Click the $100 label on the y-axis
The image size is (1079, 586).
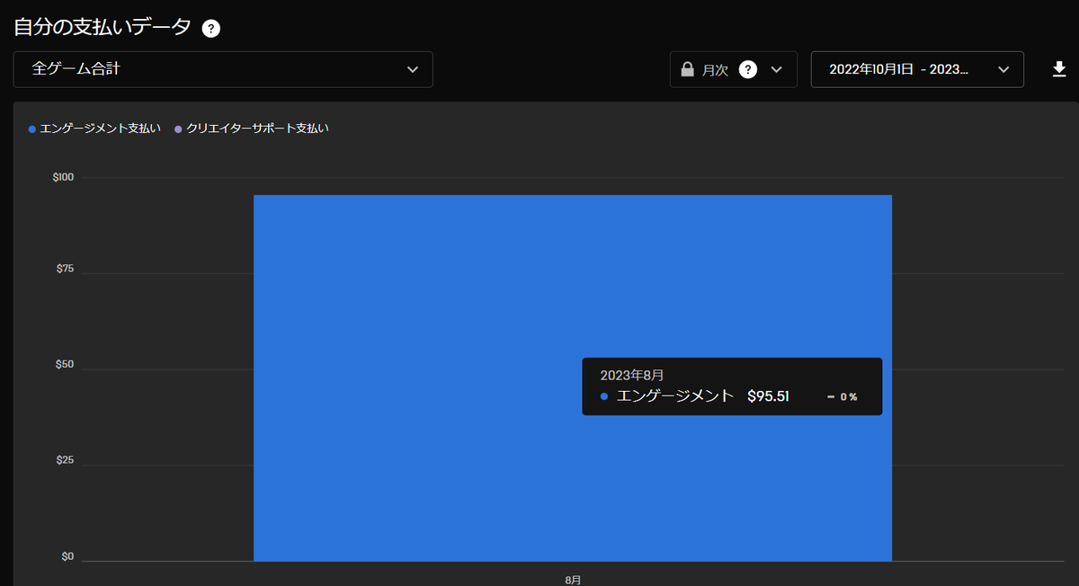(x=62, y=176)
